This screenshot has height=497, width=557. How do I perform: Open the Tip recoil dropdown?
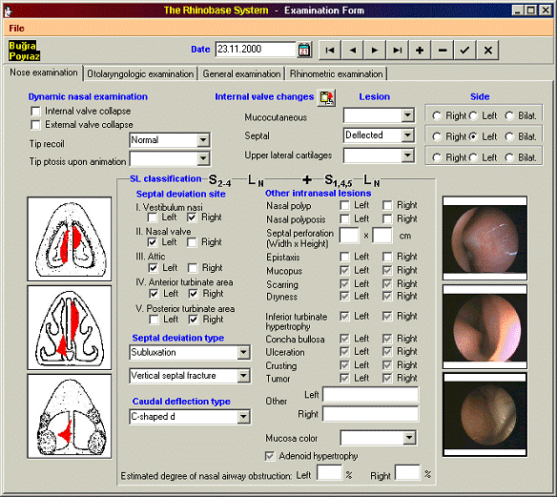[x=203, y=140]
